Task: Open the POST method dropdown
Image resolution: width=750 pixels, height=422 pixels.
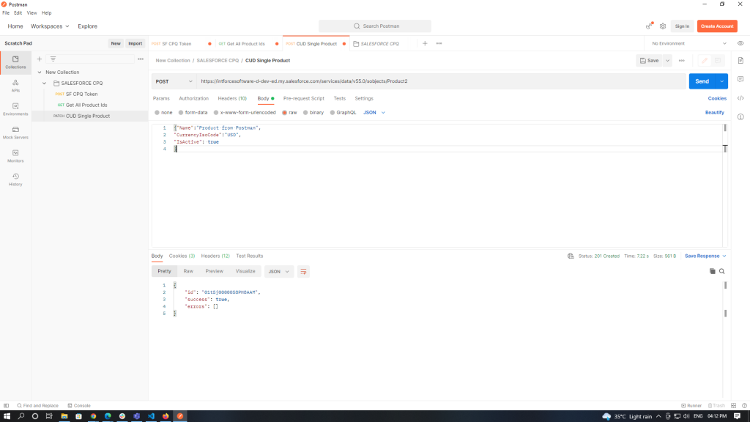Action: click(x=174, y=81)
